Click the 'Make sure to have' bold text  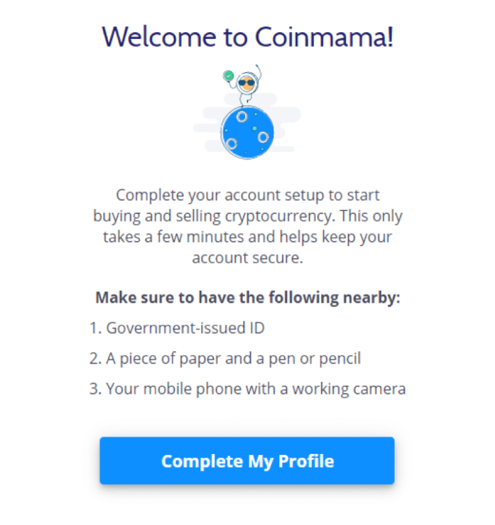coord(247,297)
